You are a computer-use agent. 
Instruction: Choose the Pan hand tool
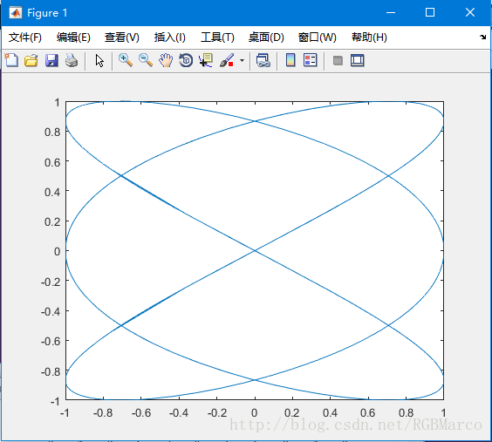click(x=166, y=60)
